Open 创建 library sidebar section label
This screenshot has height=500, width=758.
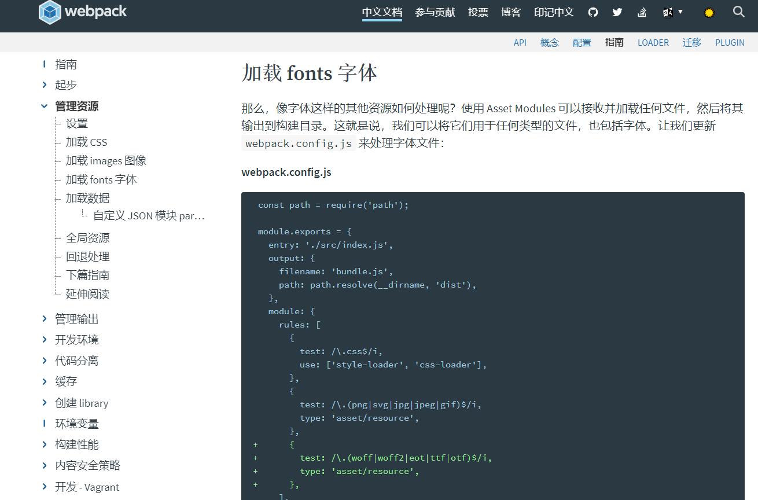tap(82, 403)
